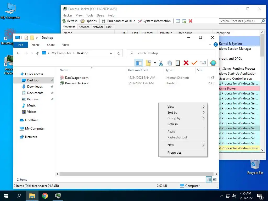Viewport: 268px width, 201px height.
Task: Switch to the Disk tab
Action: pyautogui.click(x=109, y=27)
